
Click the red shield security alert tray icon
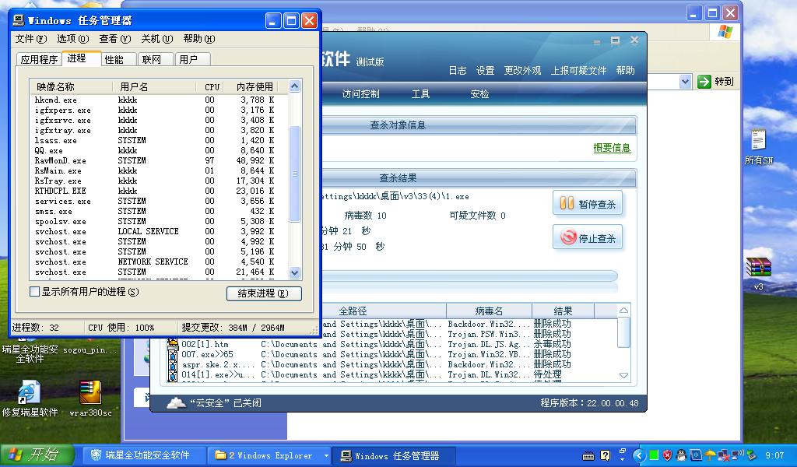[x=667, y=455]
